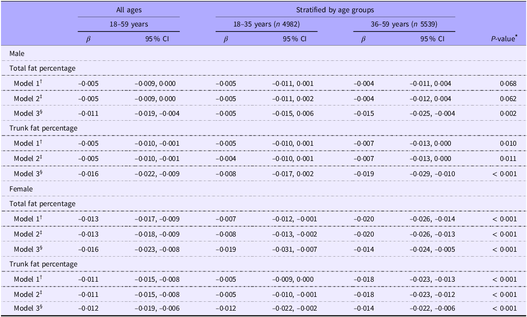Select the CI cell '–0·019, –0·004'
Viewport: 527px width, 317px height.
[x=157, y=113]
